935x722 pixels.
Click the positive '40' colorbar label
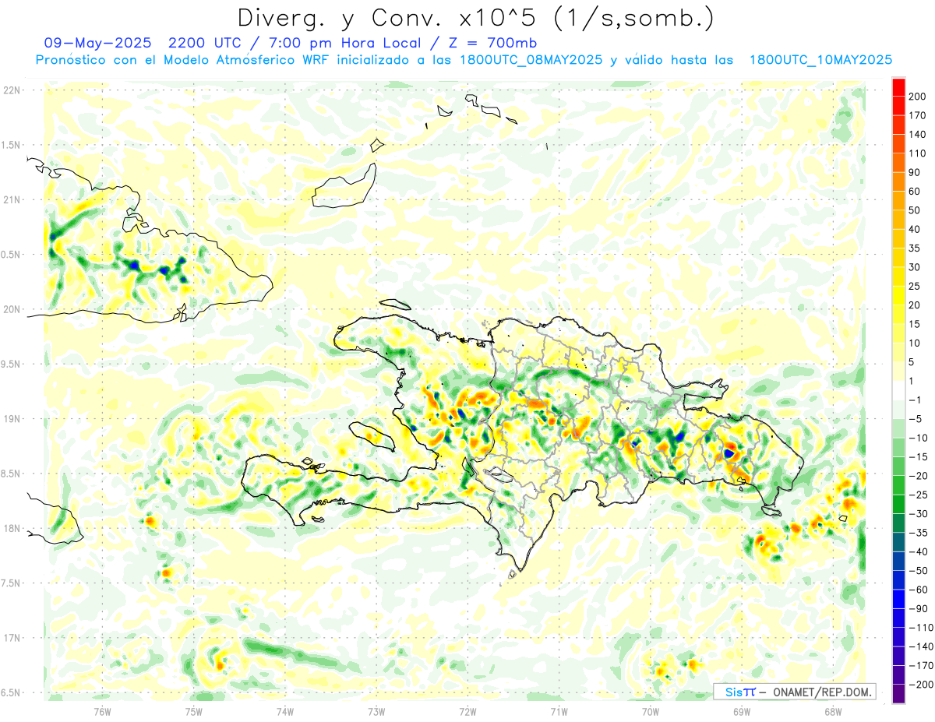(x=915, y=229)
